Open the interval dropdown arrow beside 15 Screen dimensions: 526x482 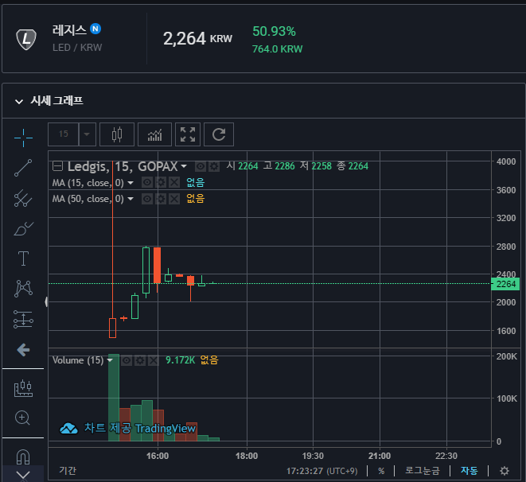click(x=88, y=134)
